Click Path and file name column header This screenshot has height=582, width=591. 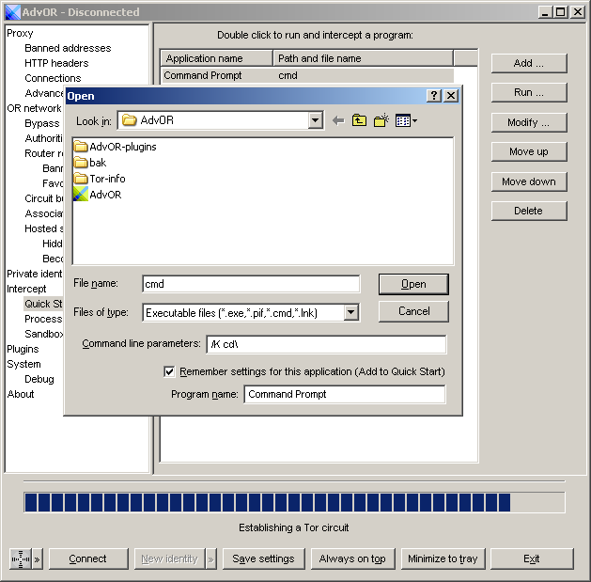pos(363,58)
